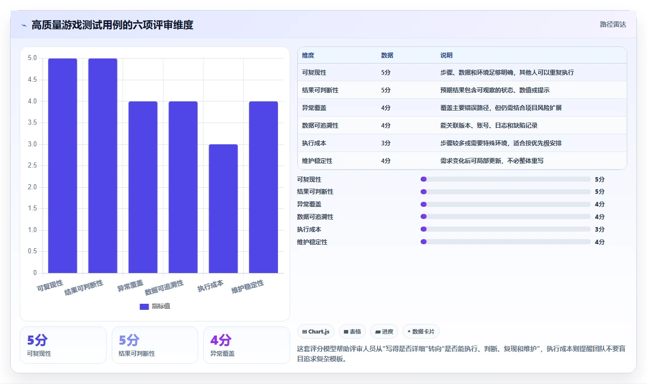Image resolution: width=647 pixels, height=384 pixels.
Task: Click the 异常覆盖 bar in the chart
Action: click(x=143, y=187)
